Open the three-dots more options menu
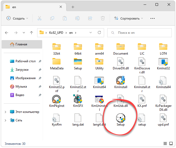The width and height of the screenshot is (176, 148). (153, 18)
